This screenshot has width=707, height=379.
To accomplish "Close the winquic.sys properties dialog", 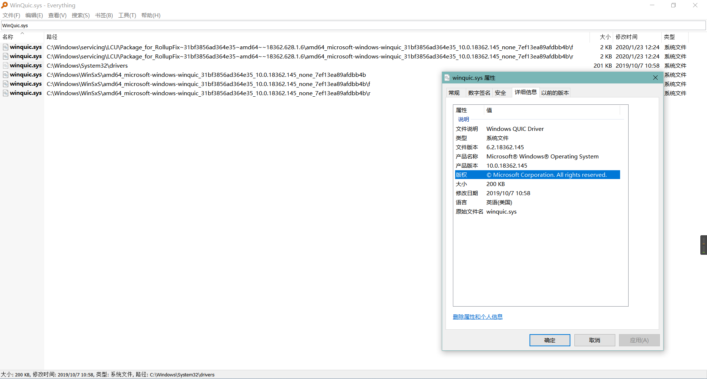I will 655,78.
